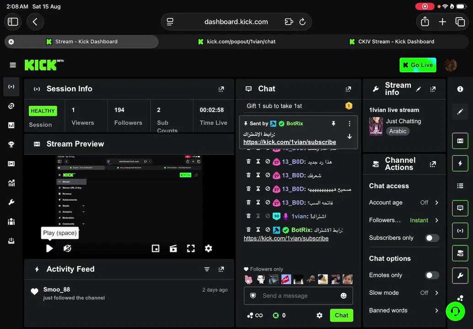This screenshot has width=473, height=329.
Task: Click the lightning Activity Feed widget icon in right sidebar
Action: click(460, 163)
